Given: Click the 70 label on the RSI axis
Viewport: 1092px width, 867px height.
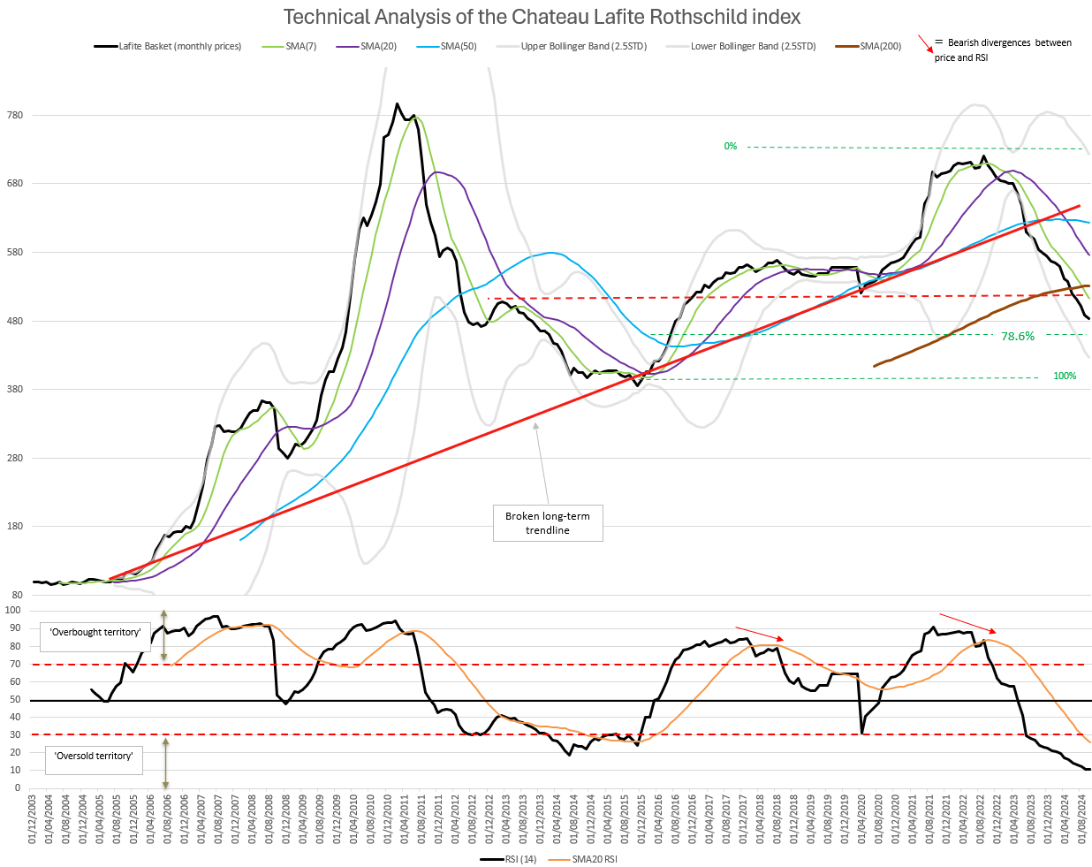Looking at the screenshot, I should click(14, 664).
